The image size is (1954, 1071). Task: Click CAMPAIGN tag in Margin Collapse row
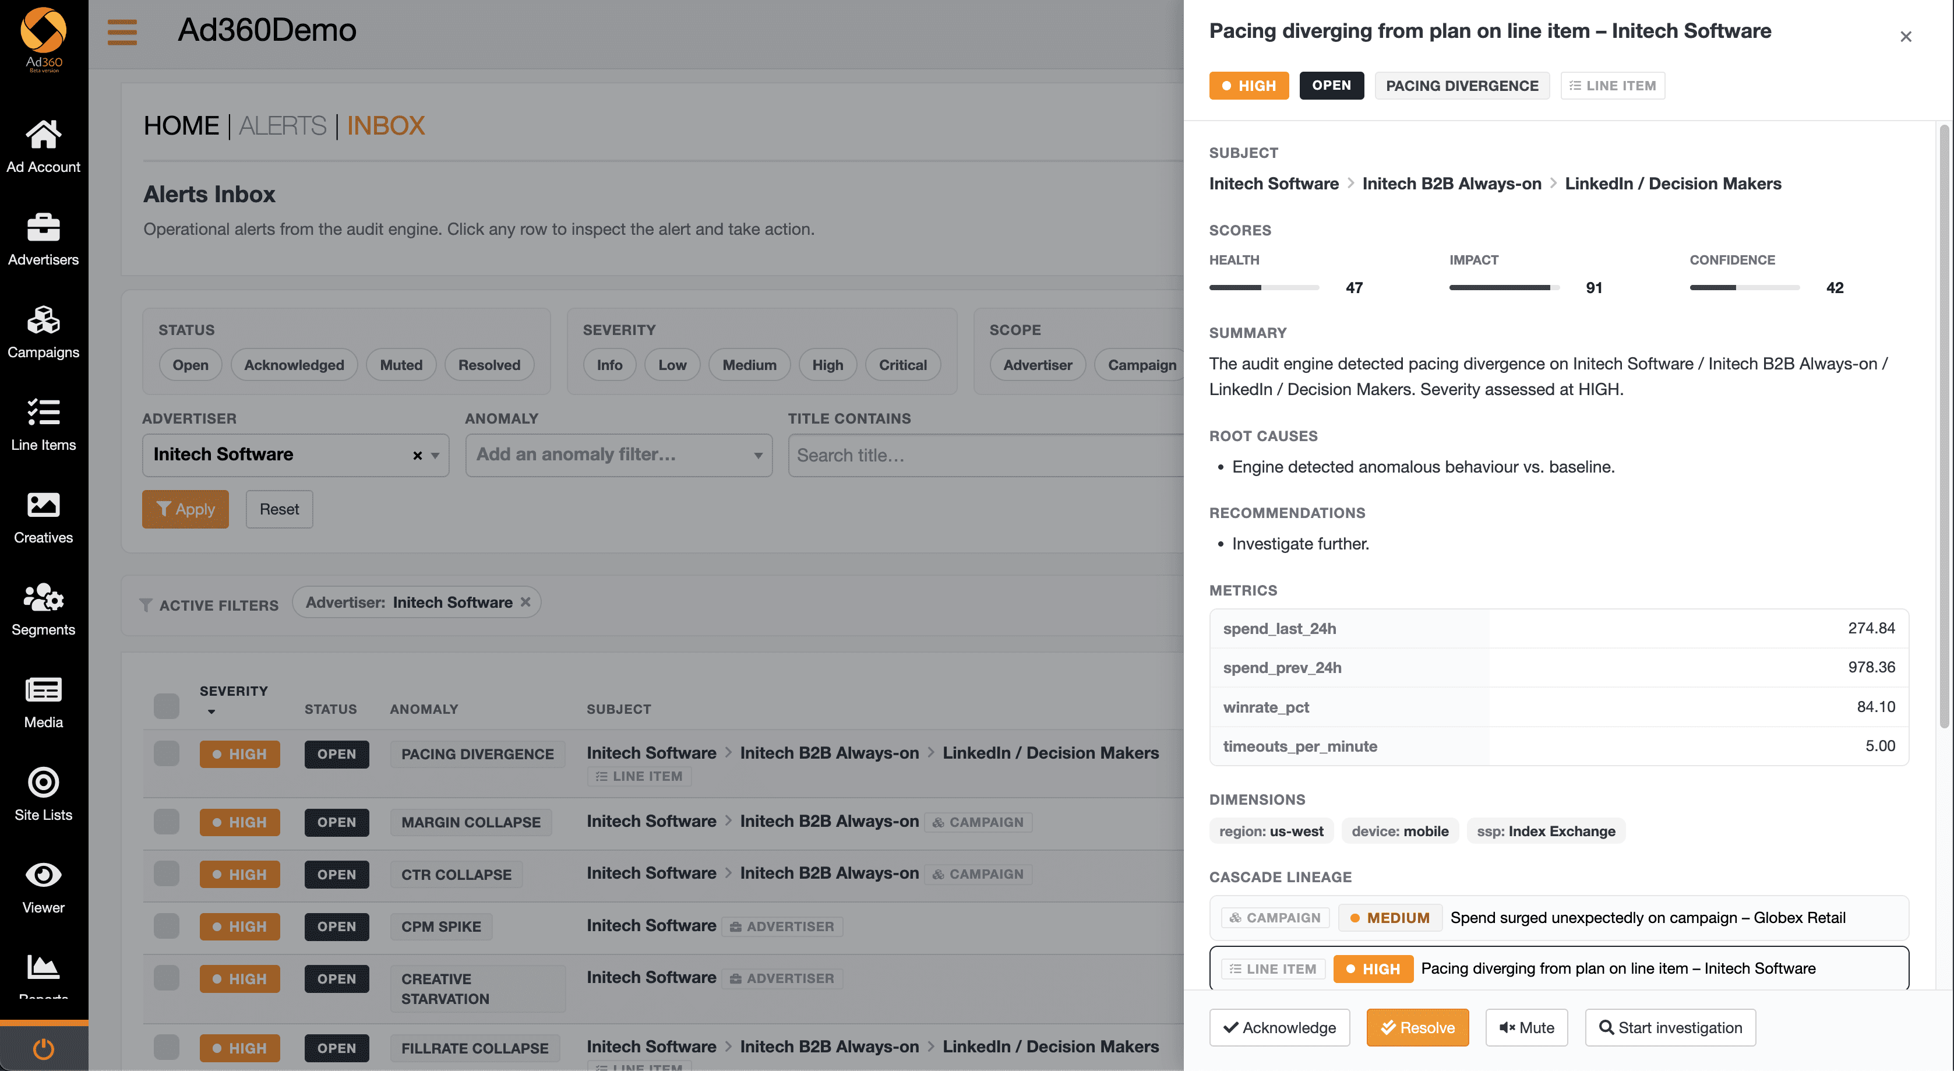[979, 822]
